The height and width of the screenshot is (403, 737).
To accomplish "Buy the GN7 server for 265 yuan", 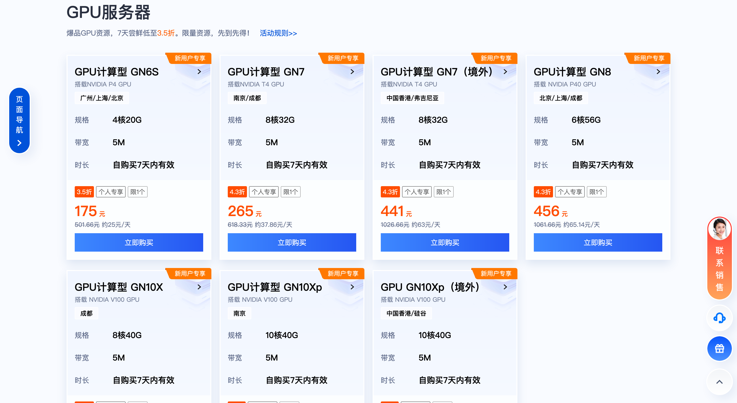I will [291, 242].
